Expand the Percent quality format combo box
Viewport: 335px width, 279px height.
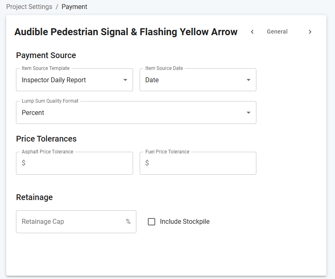136,112
